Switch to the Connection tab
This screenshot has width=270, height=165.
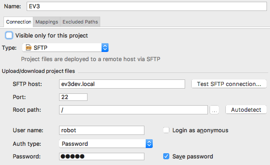point(18,22)
